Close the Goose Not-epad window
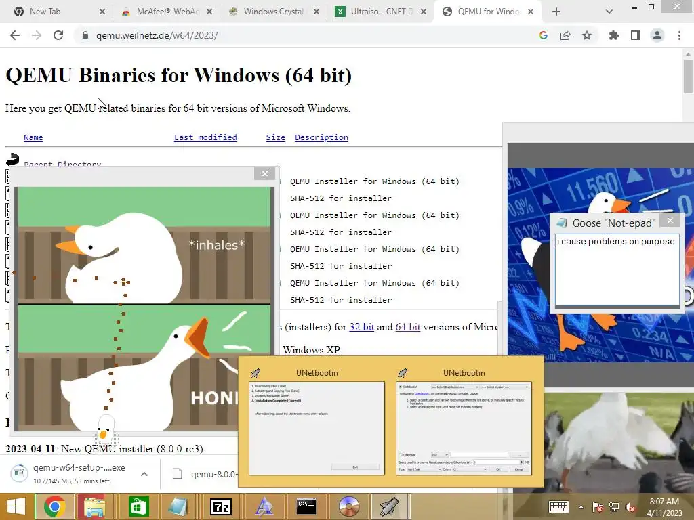 tap(670, 220)
